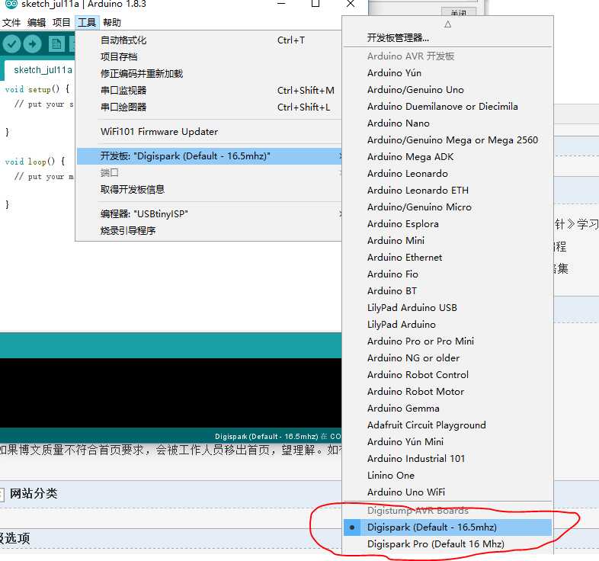Open the 项目 menu
599x561 pixels.
(x=62, y=23)
